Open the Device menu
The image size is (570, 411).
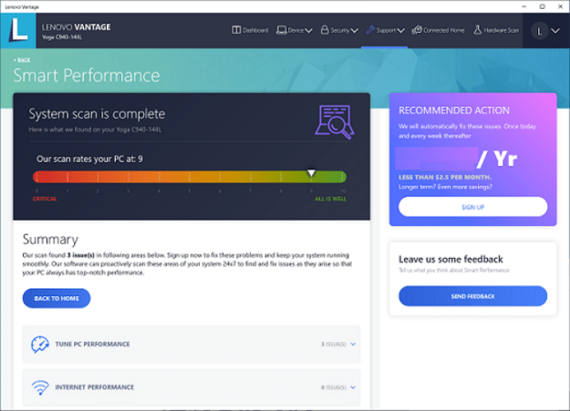[294, 30]
